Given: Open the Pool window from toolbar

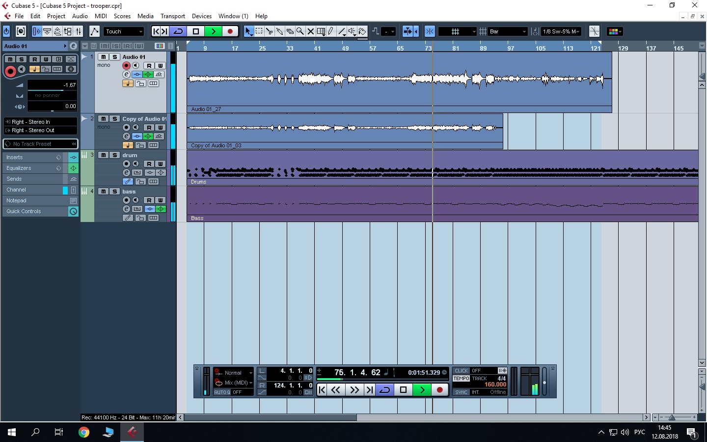Looking at the screenshot, I should point(68,31).
